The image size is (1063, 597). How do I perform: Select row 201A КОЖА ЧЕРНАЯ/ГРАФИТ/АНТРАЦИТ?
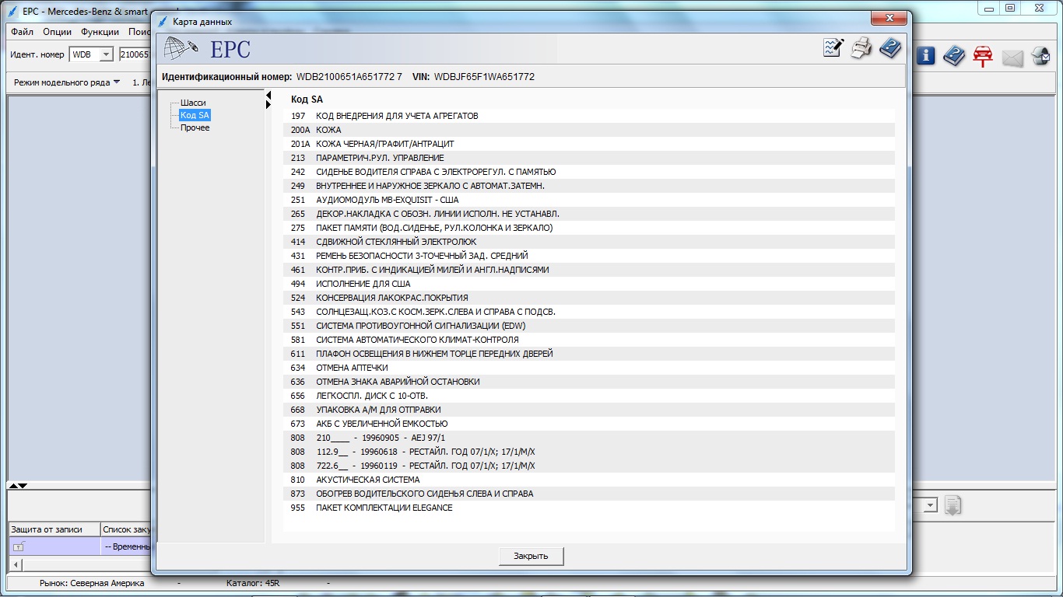[x=589, y=144]
